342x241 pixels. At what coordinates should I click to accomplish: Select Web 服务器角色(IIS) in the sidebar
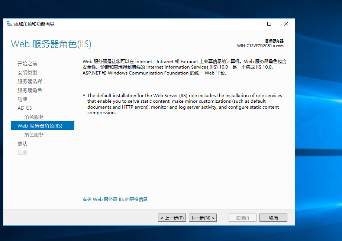[x=42, y=126]
